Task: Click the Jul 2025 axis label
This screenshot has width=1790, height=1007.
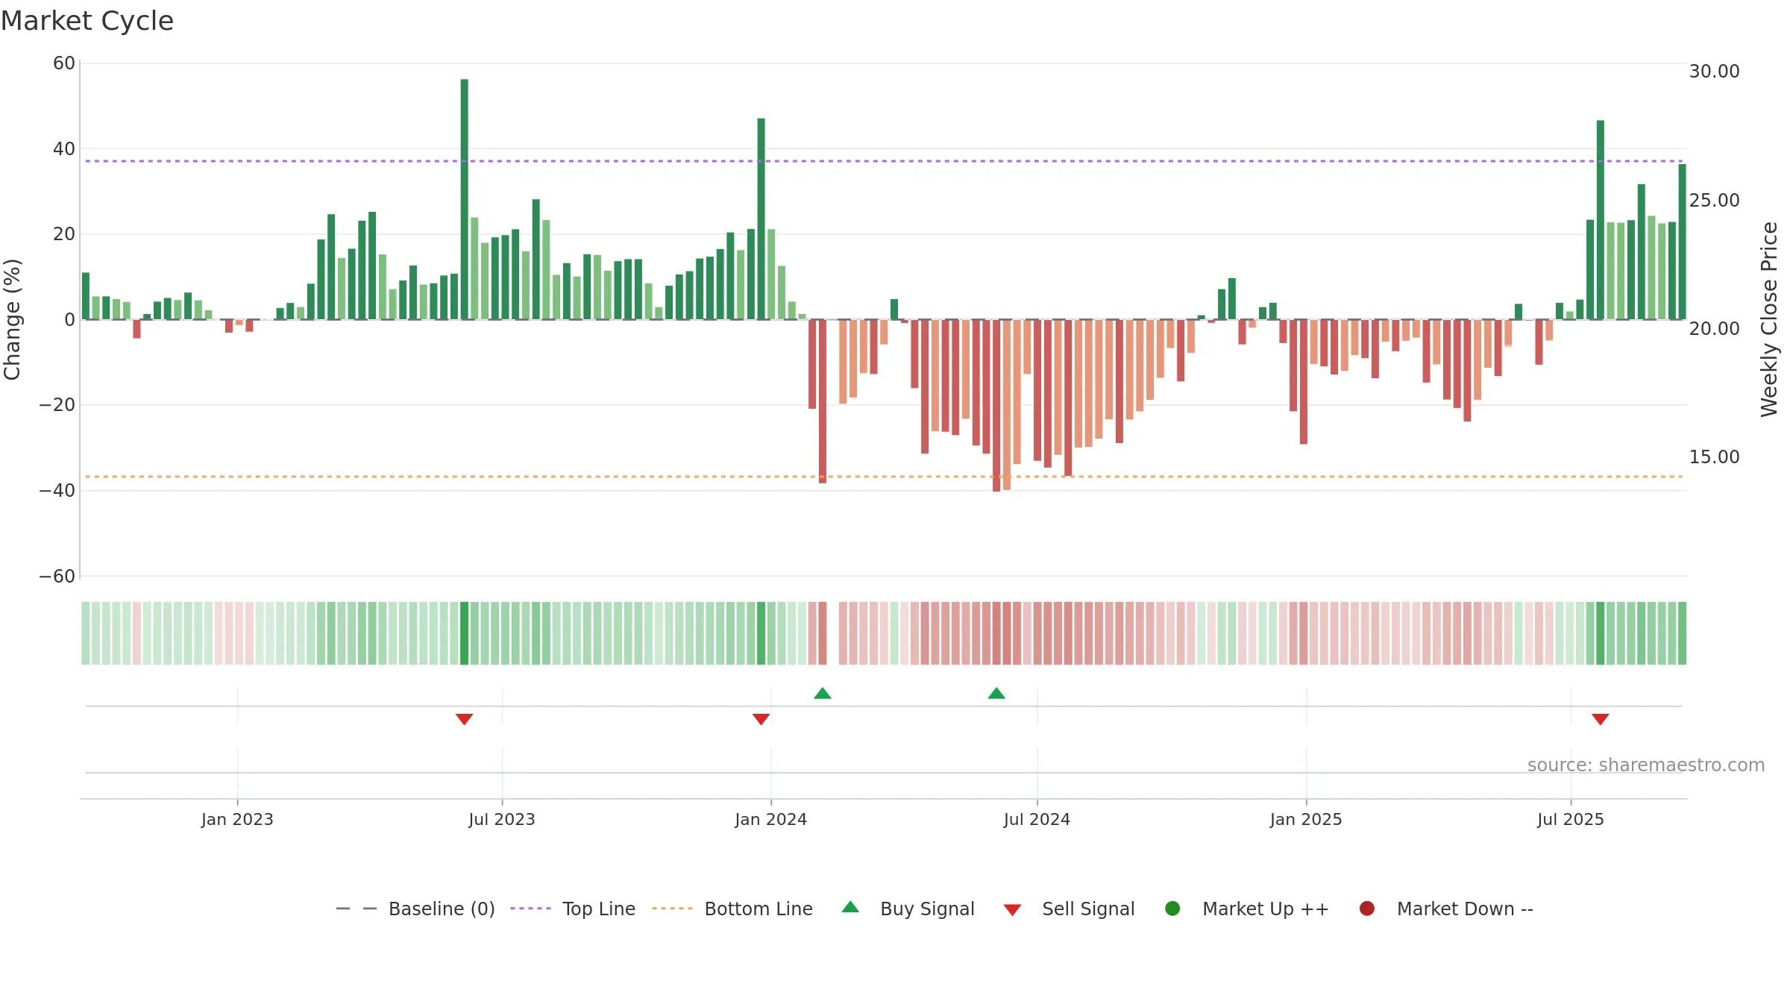Action: (1571, 819)
